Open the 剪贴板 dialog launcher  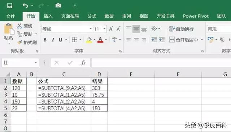coord(37,51)
